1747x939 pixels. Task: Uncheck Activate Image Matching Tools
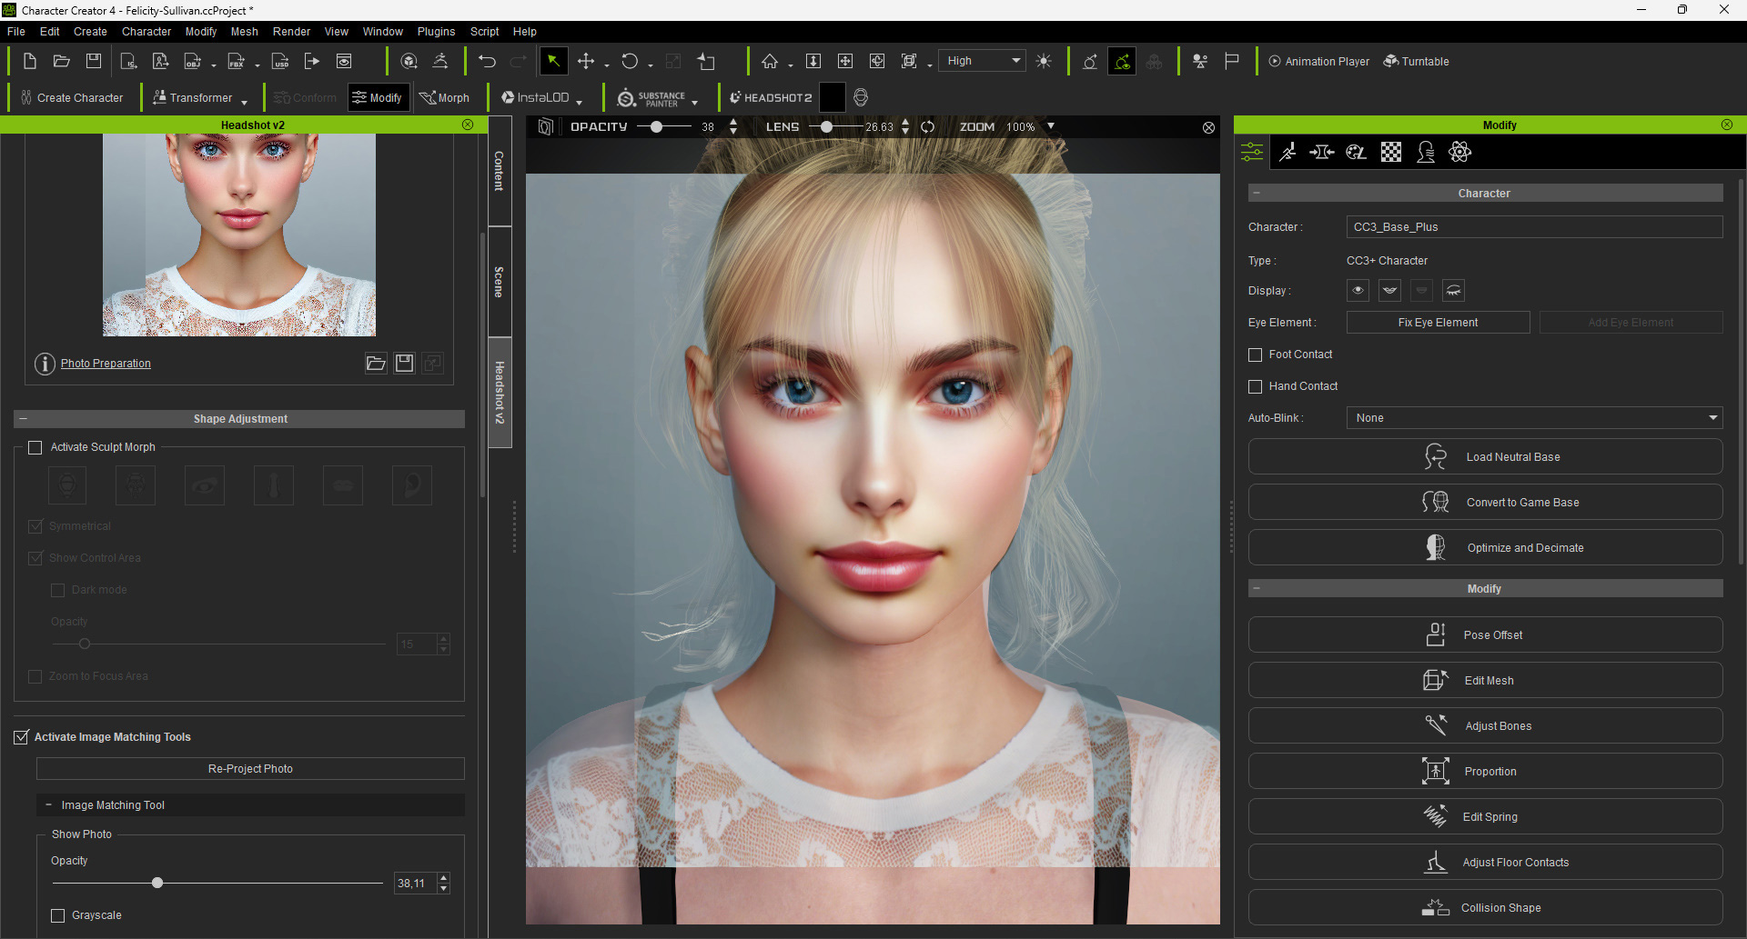point(21,737)
